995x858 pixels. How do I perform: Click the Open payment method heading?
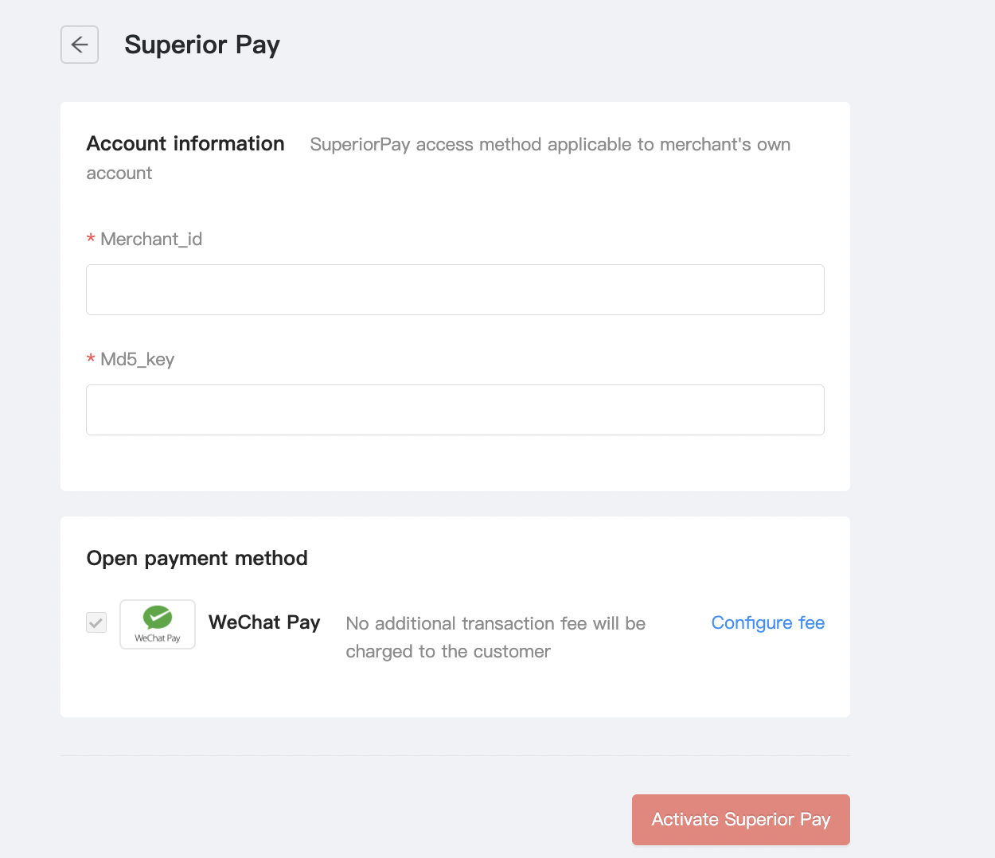click(x=197, y=558)
